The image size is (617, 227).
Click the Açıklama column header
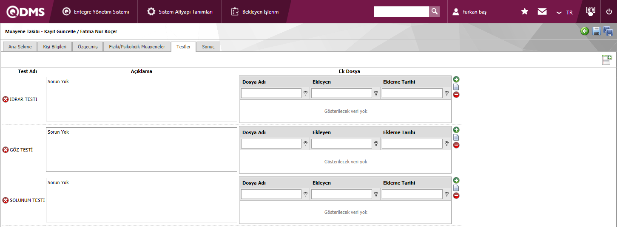142,71
